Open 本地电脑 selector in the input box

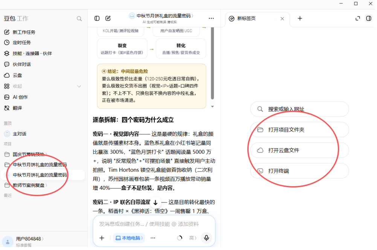tap(129, 238)
